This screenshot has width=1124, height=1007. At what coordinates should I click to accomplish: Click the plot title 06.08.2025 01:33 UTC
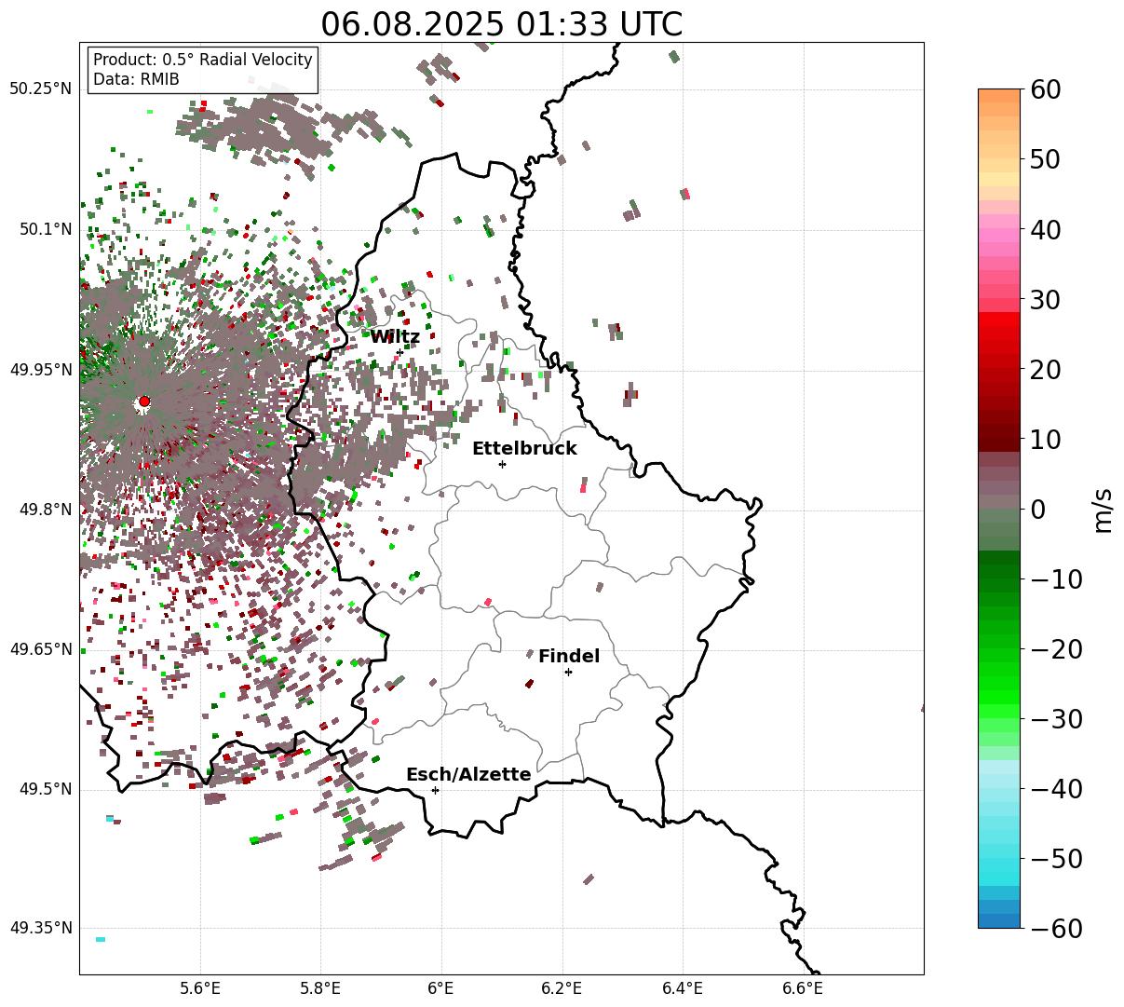(x=501, y=24)
